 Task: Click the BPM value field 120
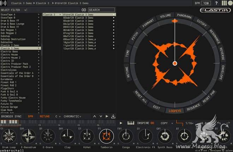[206, 3]
